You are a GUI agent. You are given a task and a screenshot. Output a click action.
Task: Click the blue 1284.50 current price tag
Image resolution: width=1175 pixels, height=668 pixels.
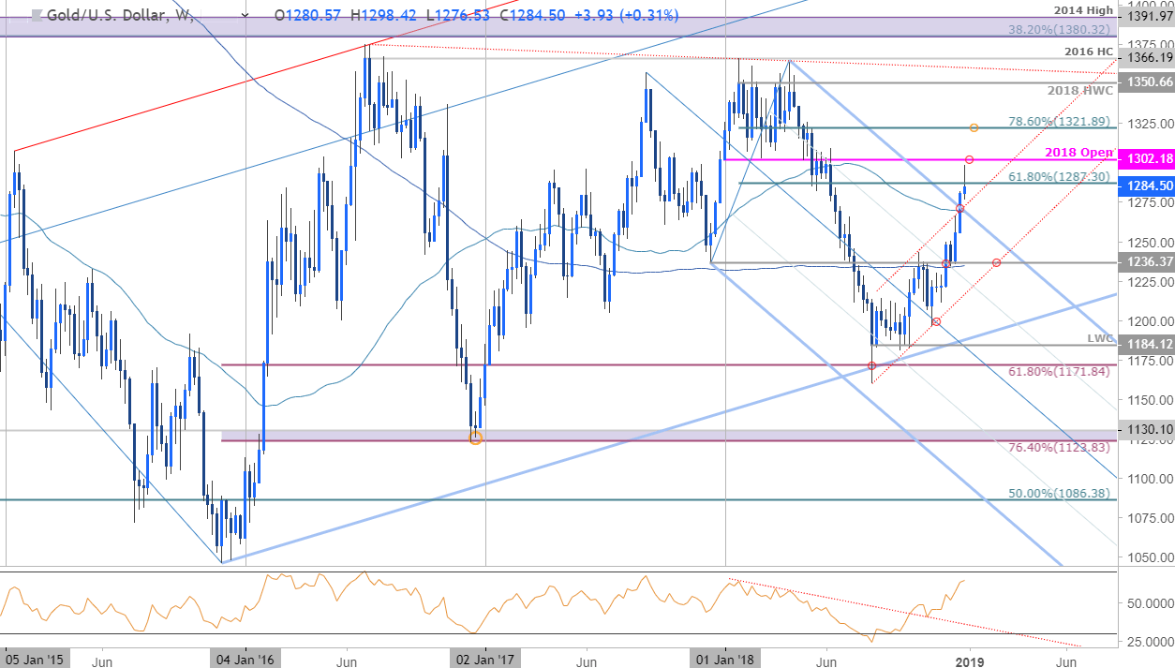1145,186
